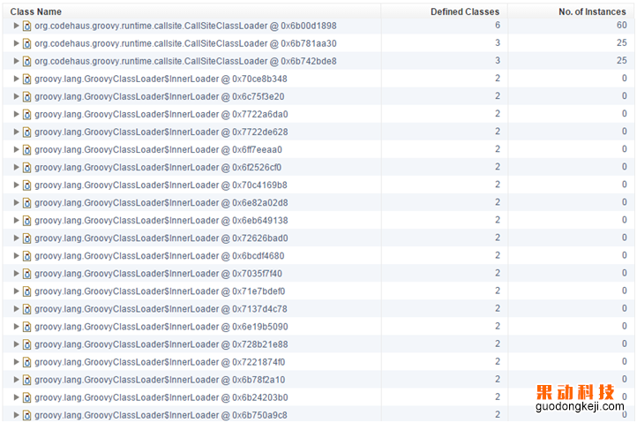Image resolution: width=637 pixels, height=423 pixels.
Task: Click the icon beside CallSiteClassLoader 0x6b781aa30
Action: (x=26, y=43)
